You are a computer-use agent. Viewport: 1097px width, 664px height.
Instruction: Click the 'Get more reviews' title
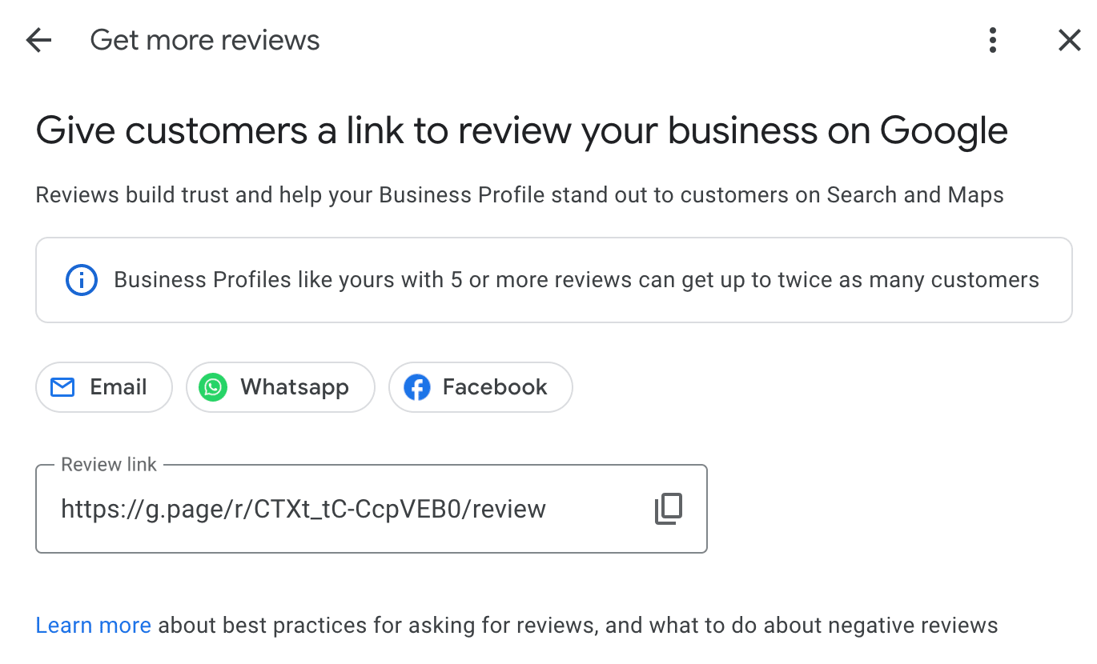click(205, 40)
